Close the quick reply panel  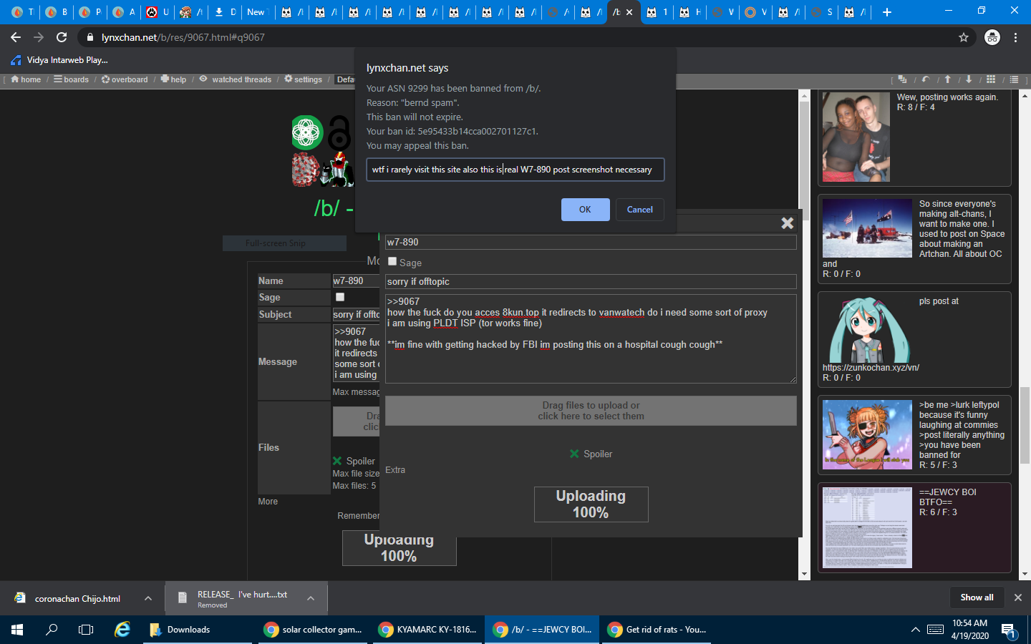tap(788, 223)
